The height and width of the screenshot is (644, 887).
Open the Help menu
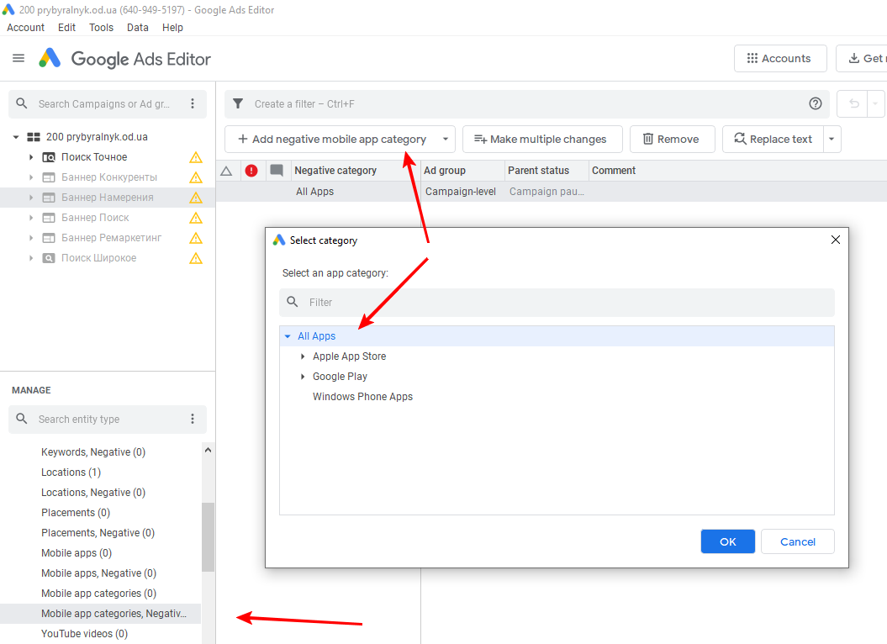(172, 27)
